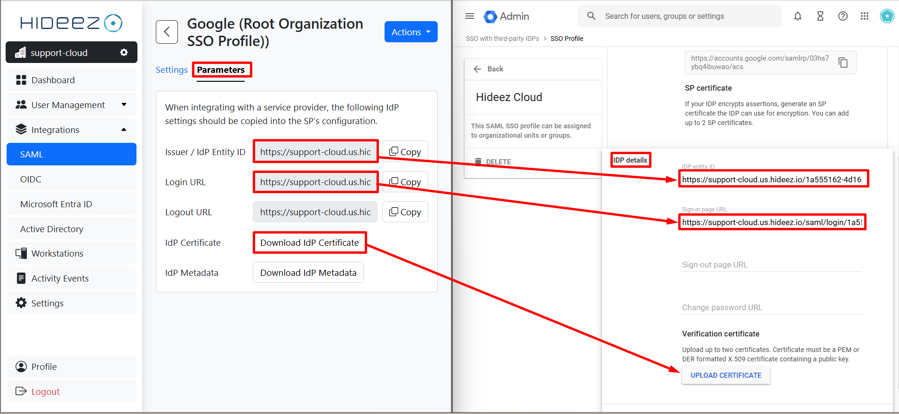The width and height of the screenshot is (899, 414).
Task: Expand the Actions dropdown button
Action: click(x=410, y=32)
